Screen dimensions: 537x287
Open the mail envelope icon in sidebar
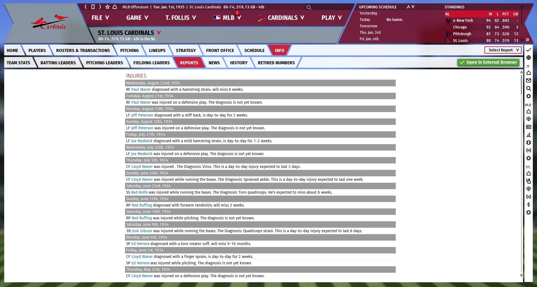coord(528,80)
